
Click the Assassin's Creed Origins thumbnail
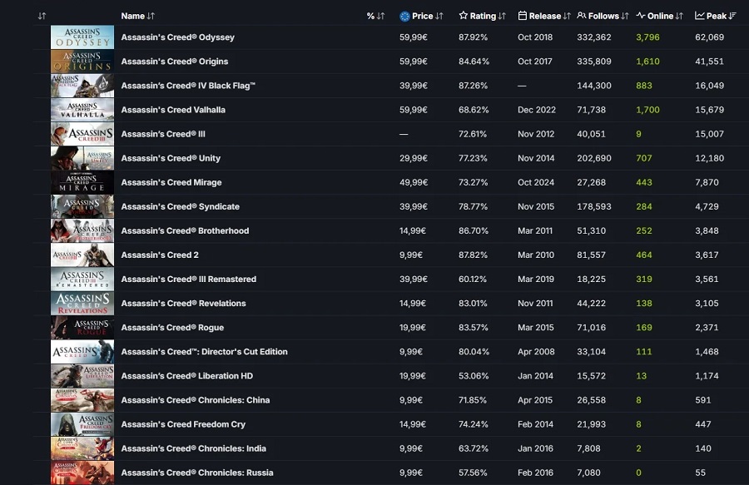pyautogui.click(x=82, y=62)
